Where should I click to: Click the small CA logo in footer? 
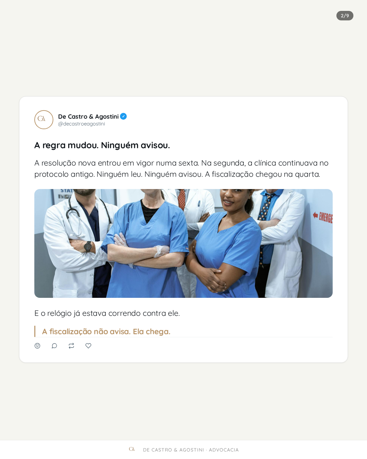click(132, 449)
